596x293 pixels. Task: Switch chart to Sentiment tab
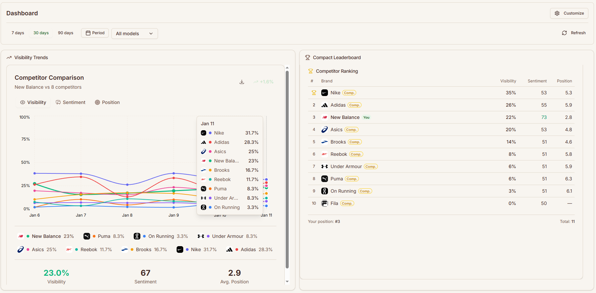(x=71, y=102)
